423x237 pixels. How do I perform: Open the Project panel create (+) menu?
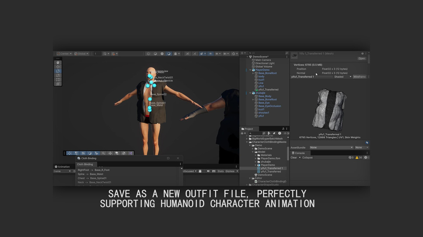point(242,133)
